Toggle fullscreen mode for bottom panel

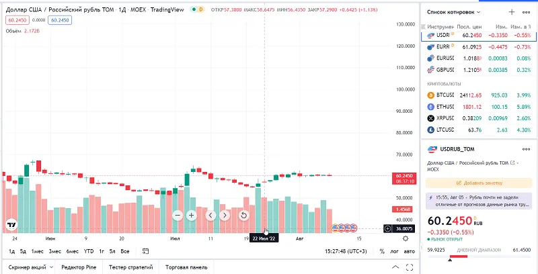410,267
